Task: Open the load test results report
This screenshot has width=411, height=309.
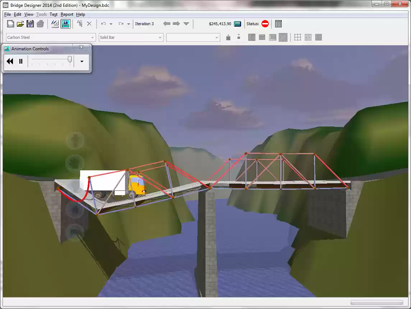Action: coord(278,24)
